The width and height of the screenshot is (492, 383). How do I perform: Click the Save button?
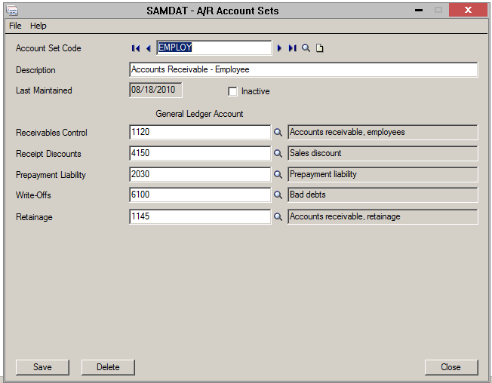pos(42,367)
